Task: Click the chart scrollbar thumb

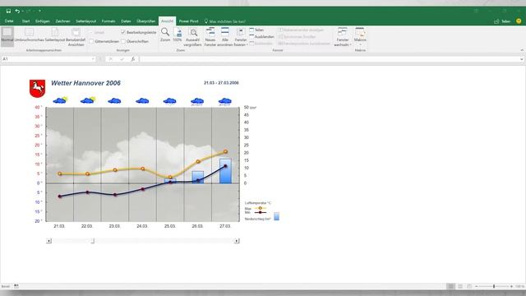Action: tap(93, 241)
